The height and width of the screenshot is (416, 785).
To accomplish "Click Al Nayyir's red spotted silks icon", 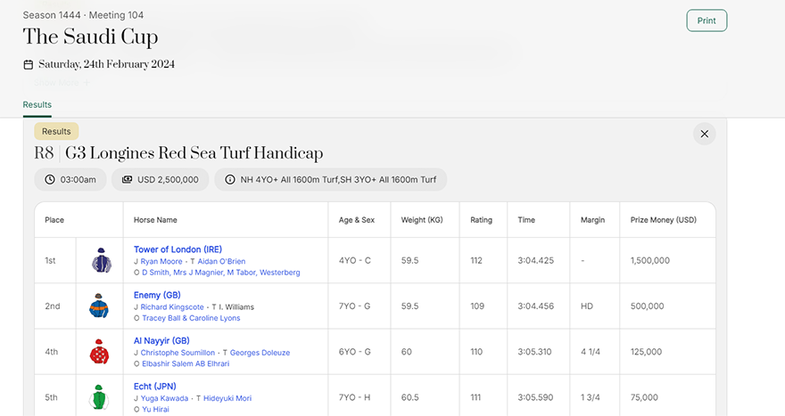I will (x=100, y=352).
